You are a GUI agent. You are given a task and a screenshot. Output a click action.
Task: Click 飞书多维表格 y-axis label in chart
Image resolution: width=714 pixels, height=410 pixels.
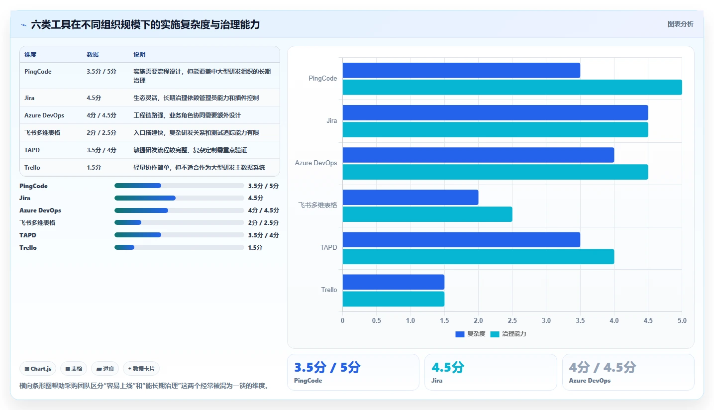tap(317, 205)
